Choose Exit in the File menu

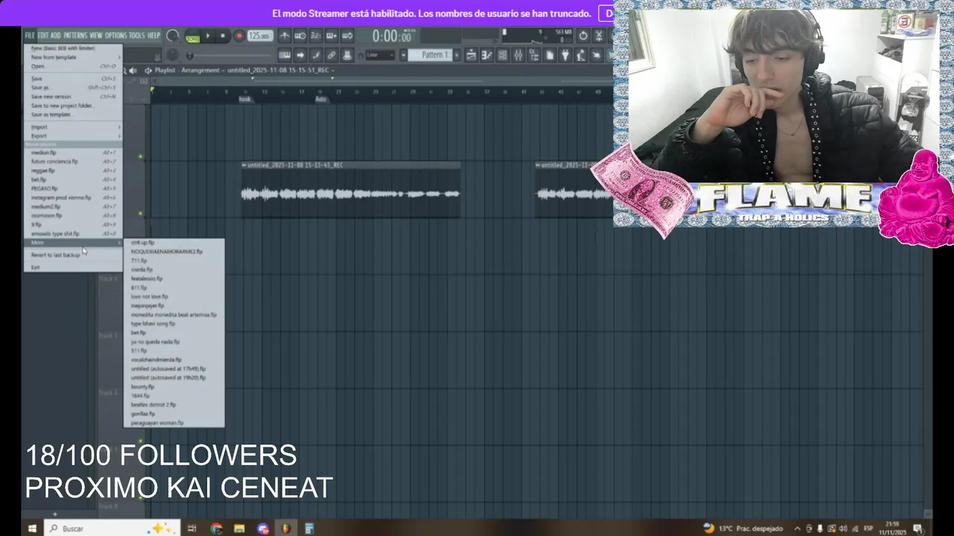click(73, 267)
